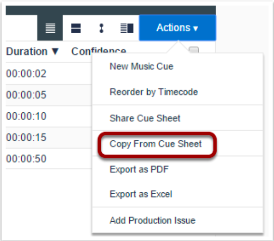Choose New Music Cue
Screen dimensions: 274x241
pyautogui.click(x=141, y=67)
